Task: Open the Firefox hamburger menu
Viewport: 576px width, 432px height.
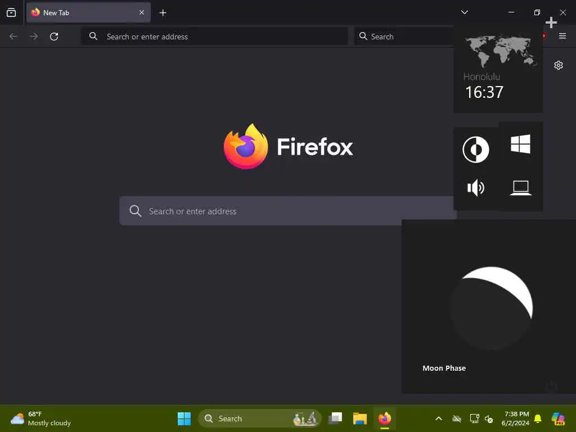Action: coord(562,35)
